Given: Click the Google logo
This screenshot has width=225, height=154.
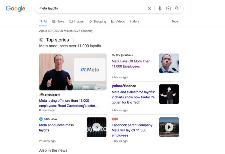Looking at the screenshot, I should 15,8.
